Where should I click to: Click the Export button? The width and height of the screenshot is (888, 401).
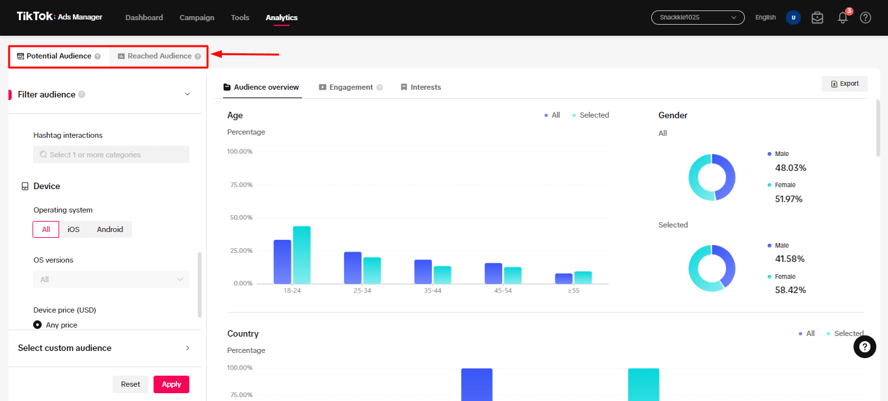coord(844,83)
